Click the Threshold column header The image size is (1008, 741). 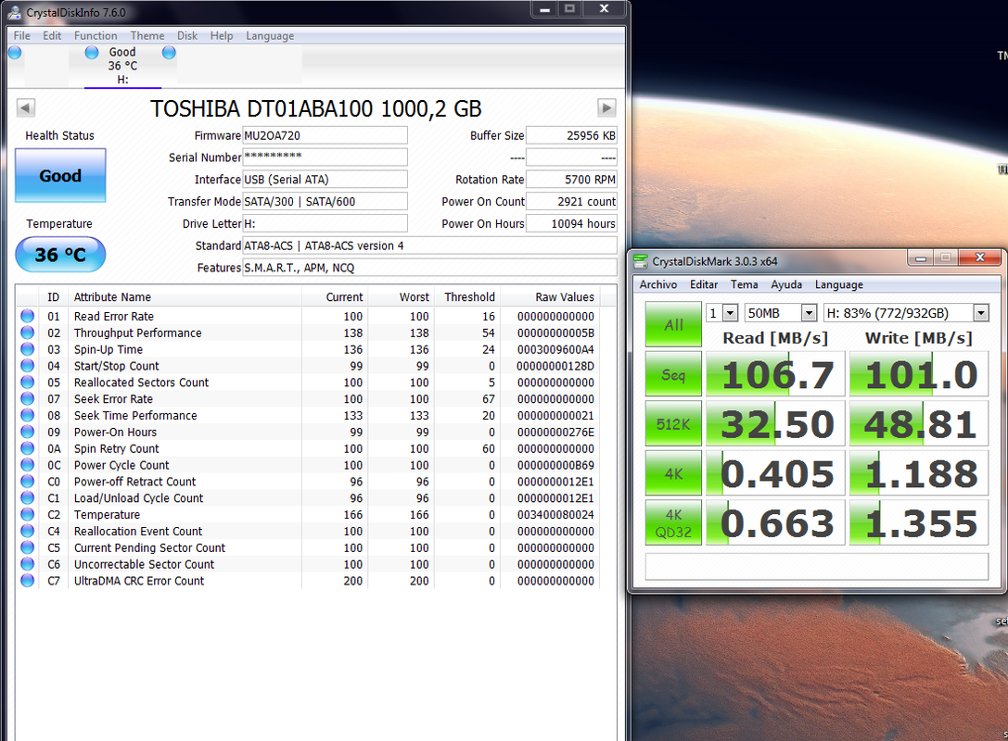467,296
